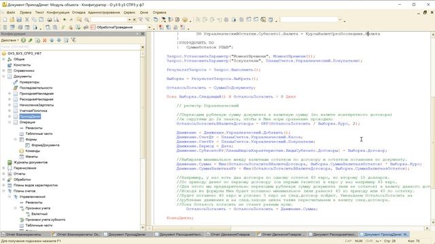Select НачислениеЗарплаты in the tree
The width and height of the screenshot is (435, 244).
[37, 105]
